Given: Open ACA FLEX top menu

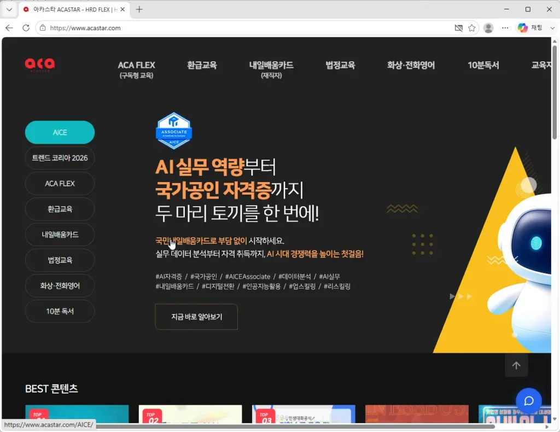Looking at the screenshot, I should pyautogui.click(x=136, y=69).
